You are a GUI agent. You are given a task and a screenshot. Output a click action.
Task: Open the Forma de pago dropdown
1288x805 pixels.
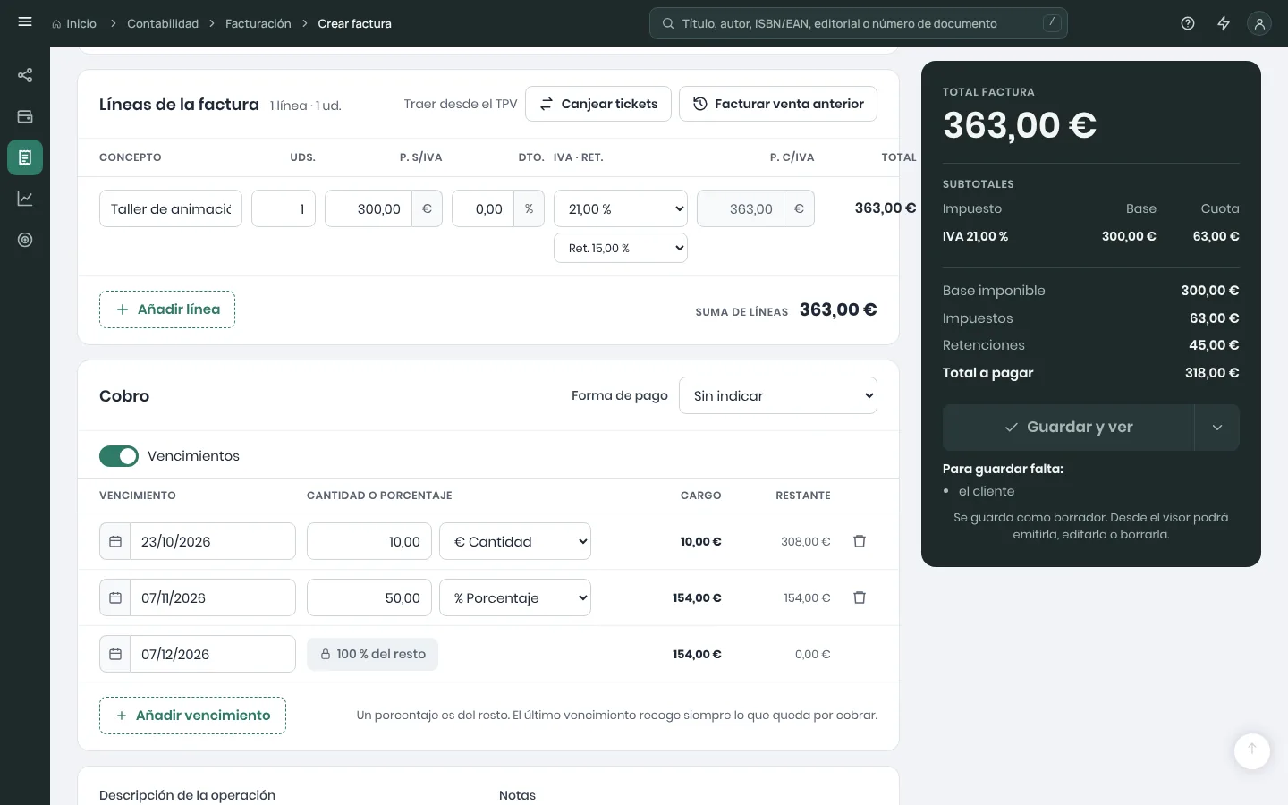[778, 395]
